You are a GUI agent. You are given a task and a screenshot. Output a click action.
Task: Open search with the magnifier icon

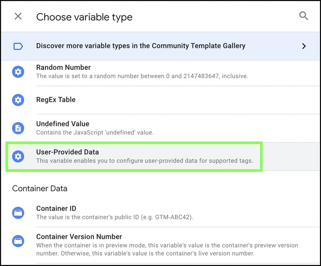tap(304, 16)
